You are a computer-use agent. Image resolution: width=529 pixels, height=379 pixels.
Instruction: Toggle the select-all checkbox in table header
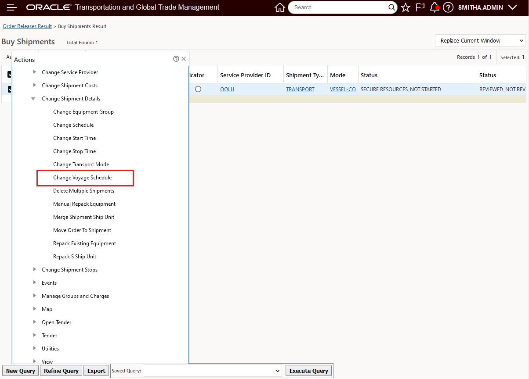[9, 75]
